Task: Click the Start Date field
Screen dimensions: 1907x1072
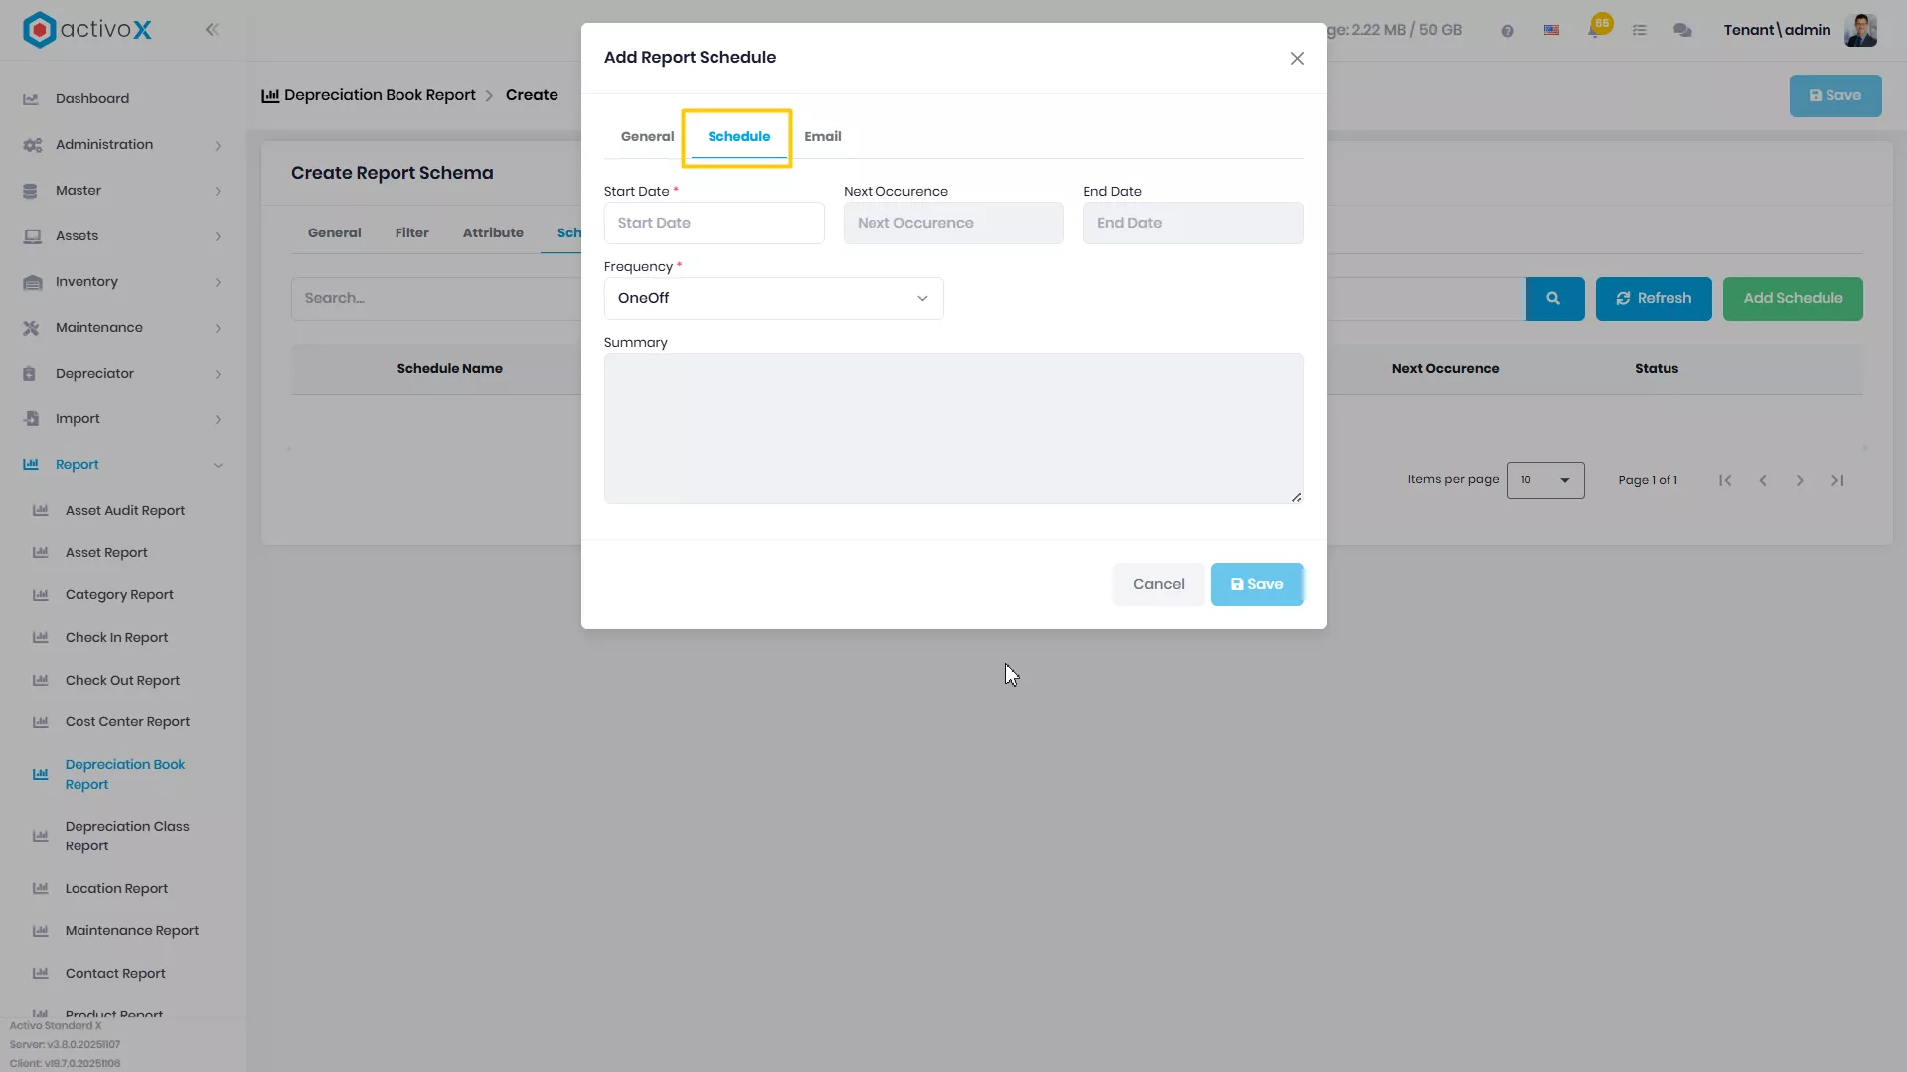Action: point(714,224)
